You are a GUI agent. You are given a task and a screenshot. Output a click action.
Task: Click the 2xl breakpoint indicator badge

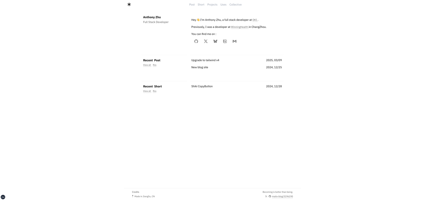point(3,197)
